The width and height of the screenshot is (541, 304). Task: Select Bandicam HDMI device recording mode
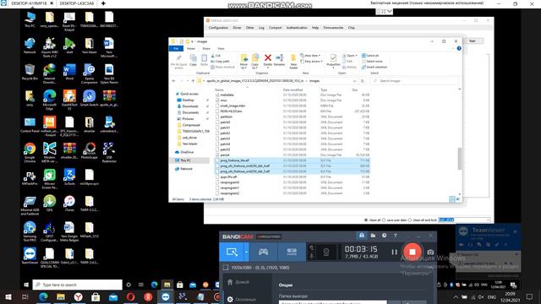tap(292, 252)
